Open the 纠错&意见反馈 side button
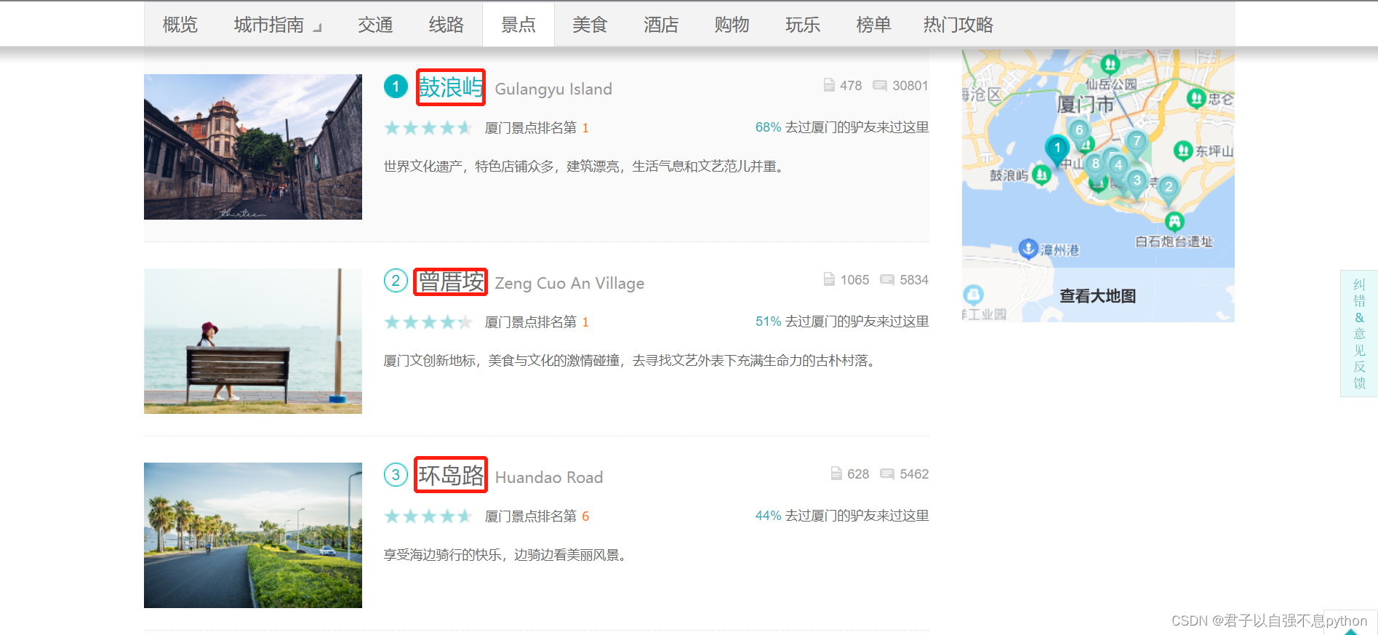 1359,333
